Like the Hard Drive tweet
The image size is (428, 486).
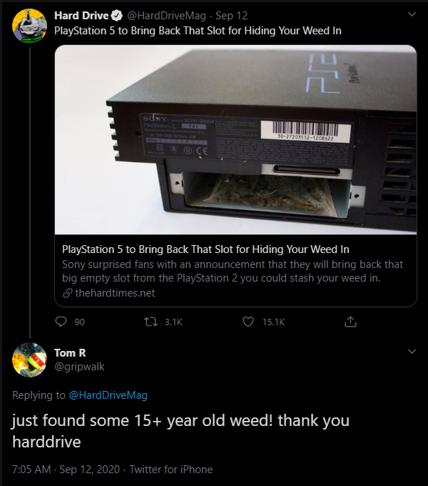(x=248, y=322)
